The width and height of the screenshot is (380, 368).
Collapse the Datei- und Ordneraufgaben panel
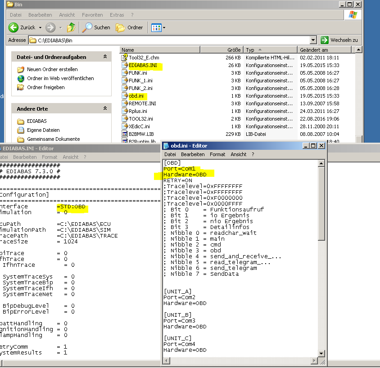[105, 57]
